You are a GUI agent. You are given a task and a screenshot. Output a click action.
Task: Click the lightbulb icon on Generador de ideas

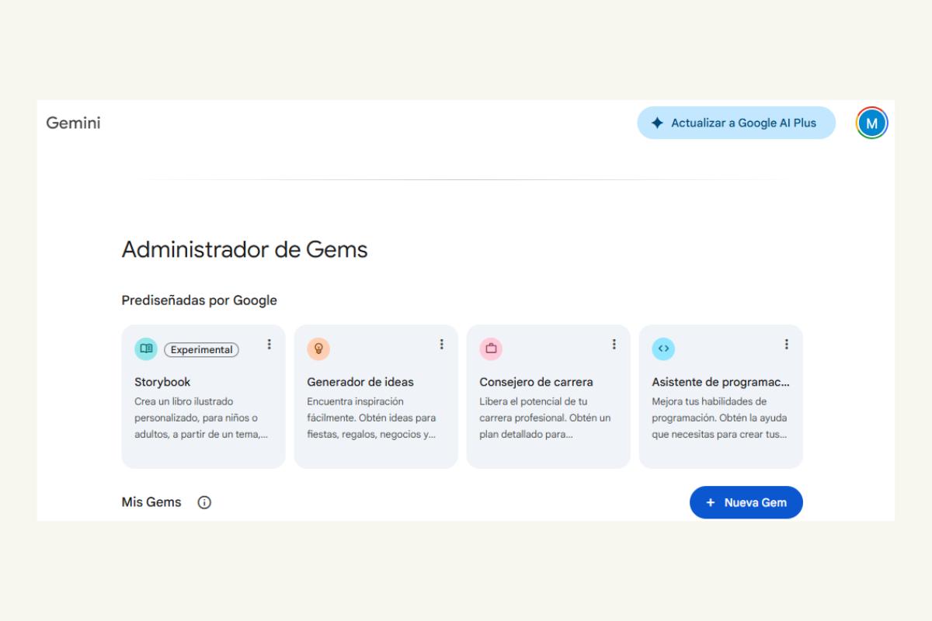(318, 349)
